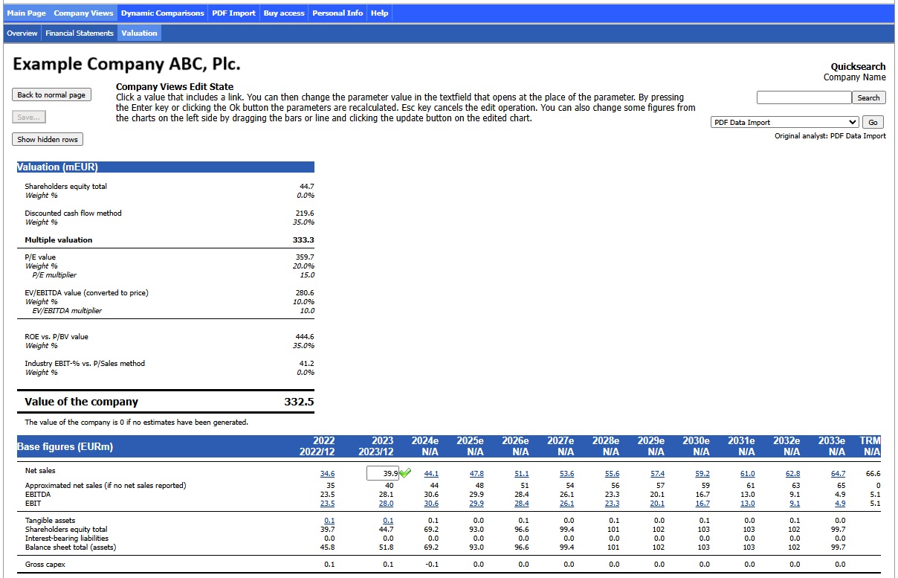Edit the 2033e net sales value 64.7
This screenshot has height=578, width=898.
(838, 473)
